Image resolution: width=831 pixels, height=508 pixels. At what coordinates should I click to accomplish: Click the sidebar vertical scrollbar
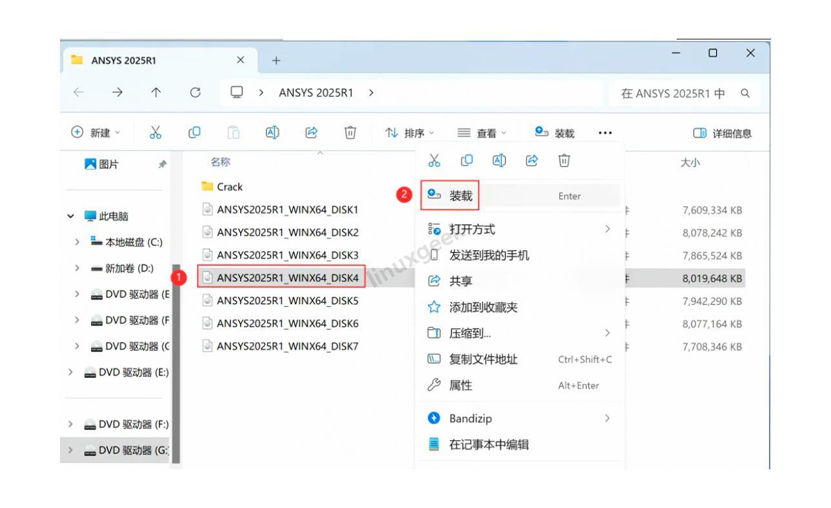[176, 364]
